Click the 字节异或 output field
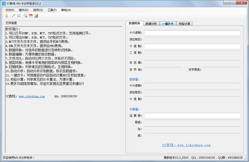Viewport: 249px width, 162px height. [x=222, y=70]
